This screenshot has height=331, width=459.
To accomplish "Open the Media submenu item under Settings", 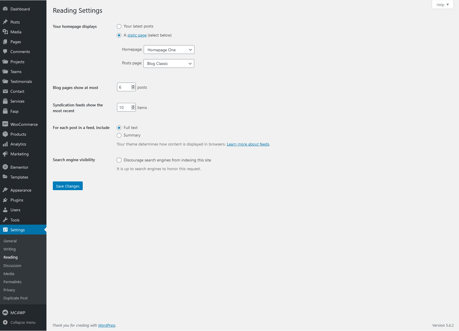I will click(x=9, y=274).
